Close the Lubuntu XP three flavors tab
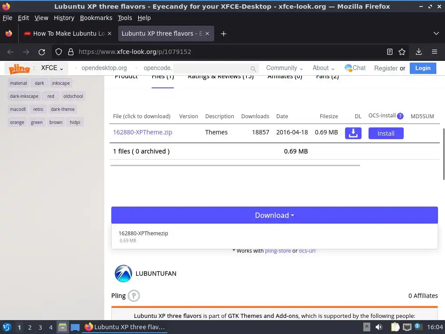445x334 pixels. pos(207,33)
